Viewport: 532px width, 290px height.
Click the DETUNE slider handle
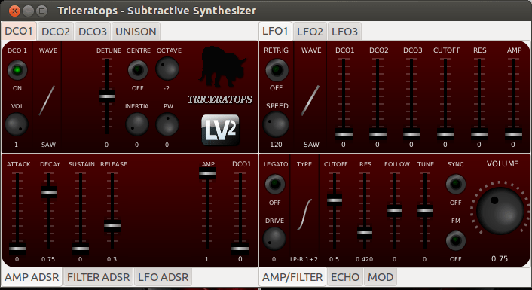click(107, 96)
